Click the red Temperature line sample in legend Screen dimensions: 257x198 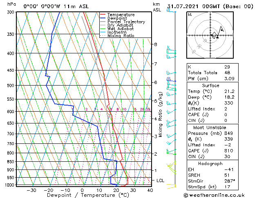point(103,15)
